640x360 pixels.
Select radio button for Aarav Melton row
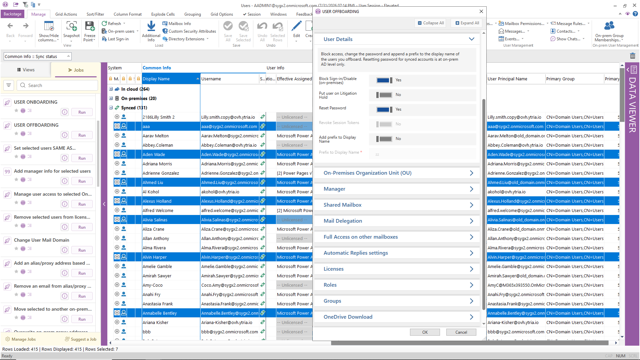(117, 136)
